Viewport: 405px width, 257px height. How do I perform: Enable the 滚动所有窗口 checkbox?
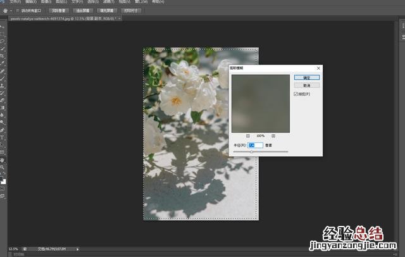[x=18, y=11]
